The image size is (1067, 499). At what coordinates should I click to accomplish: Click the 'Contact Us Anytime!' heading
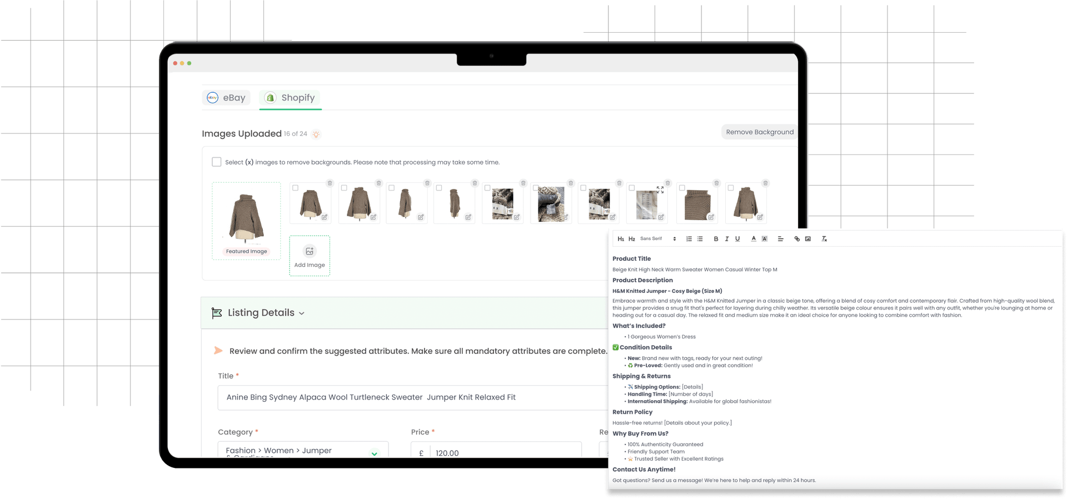(644, 470)
